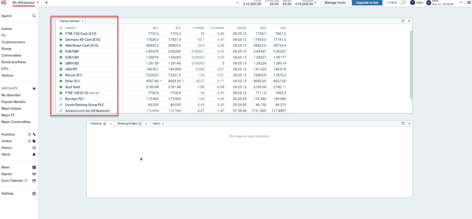Click the pencil icon beside Amazon.com Inc
The width and height of the screenshot is (472, 219).
(x=61, y=110)
